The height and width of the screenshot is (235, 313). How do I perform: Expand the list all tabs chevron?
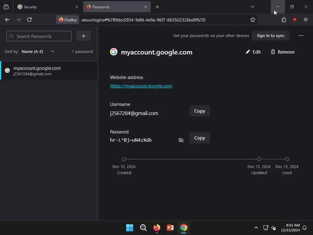[252, 7]
